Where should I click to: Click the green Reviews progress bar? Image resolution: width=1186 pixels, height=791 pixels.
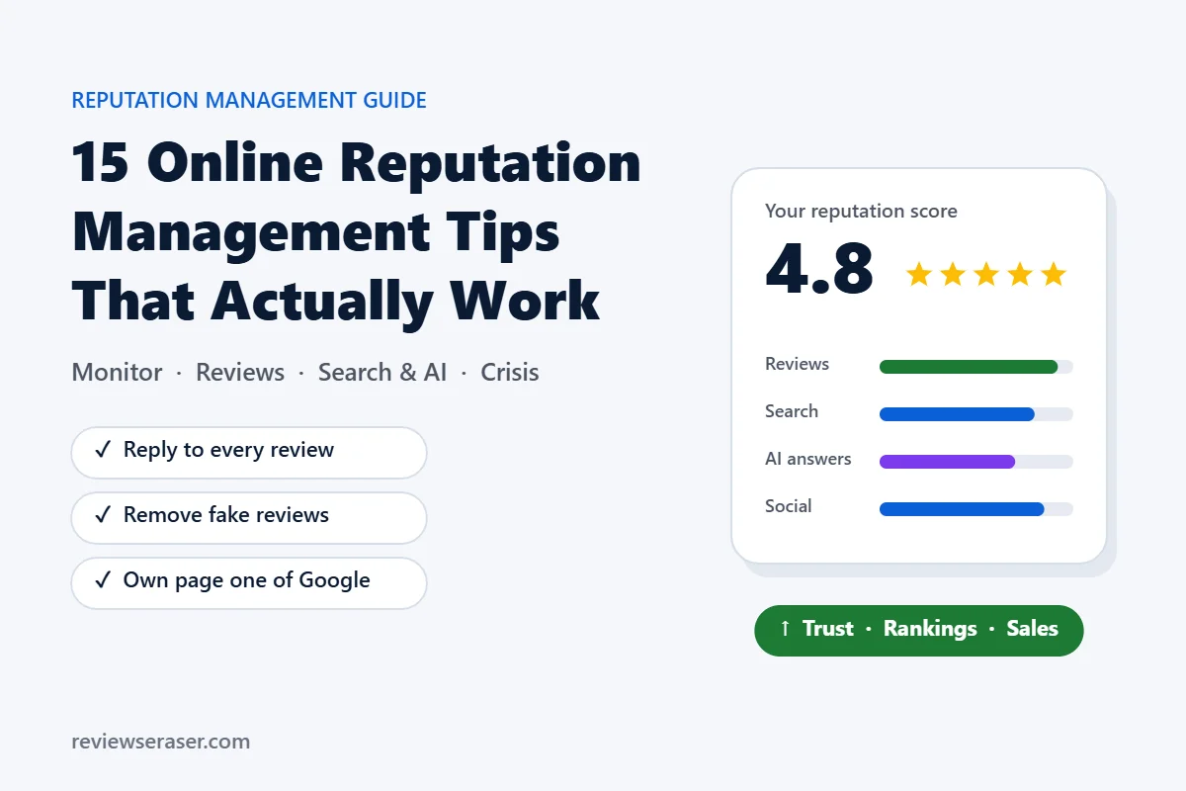[x=969, y=367]
